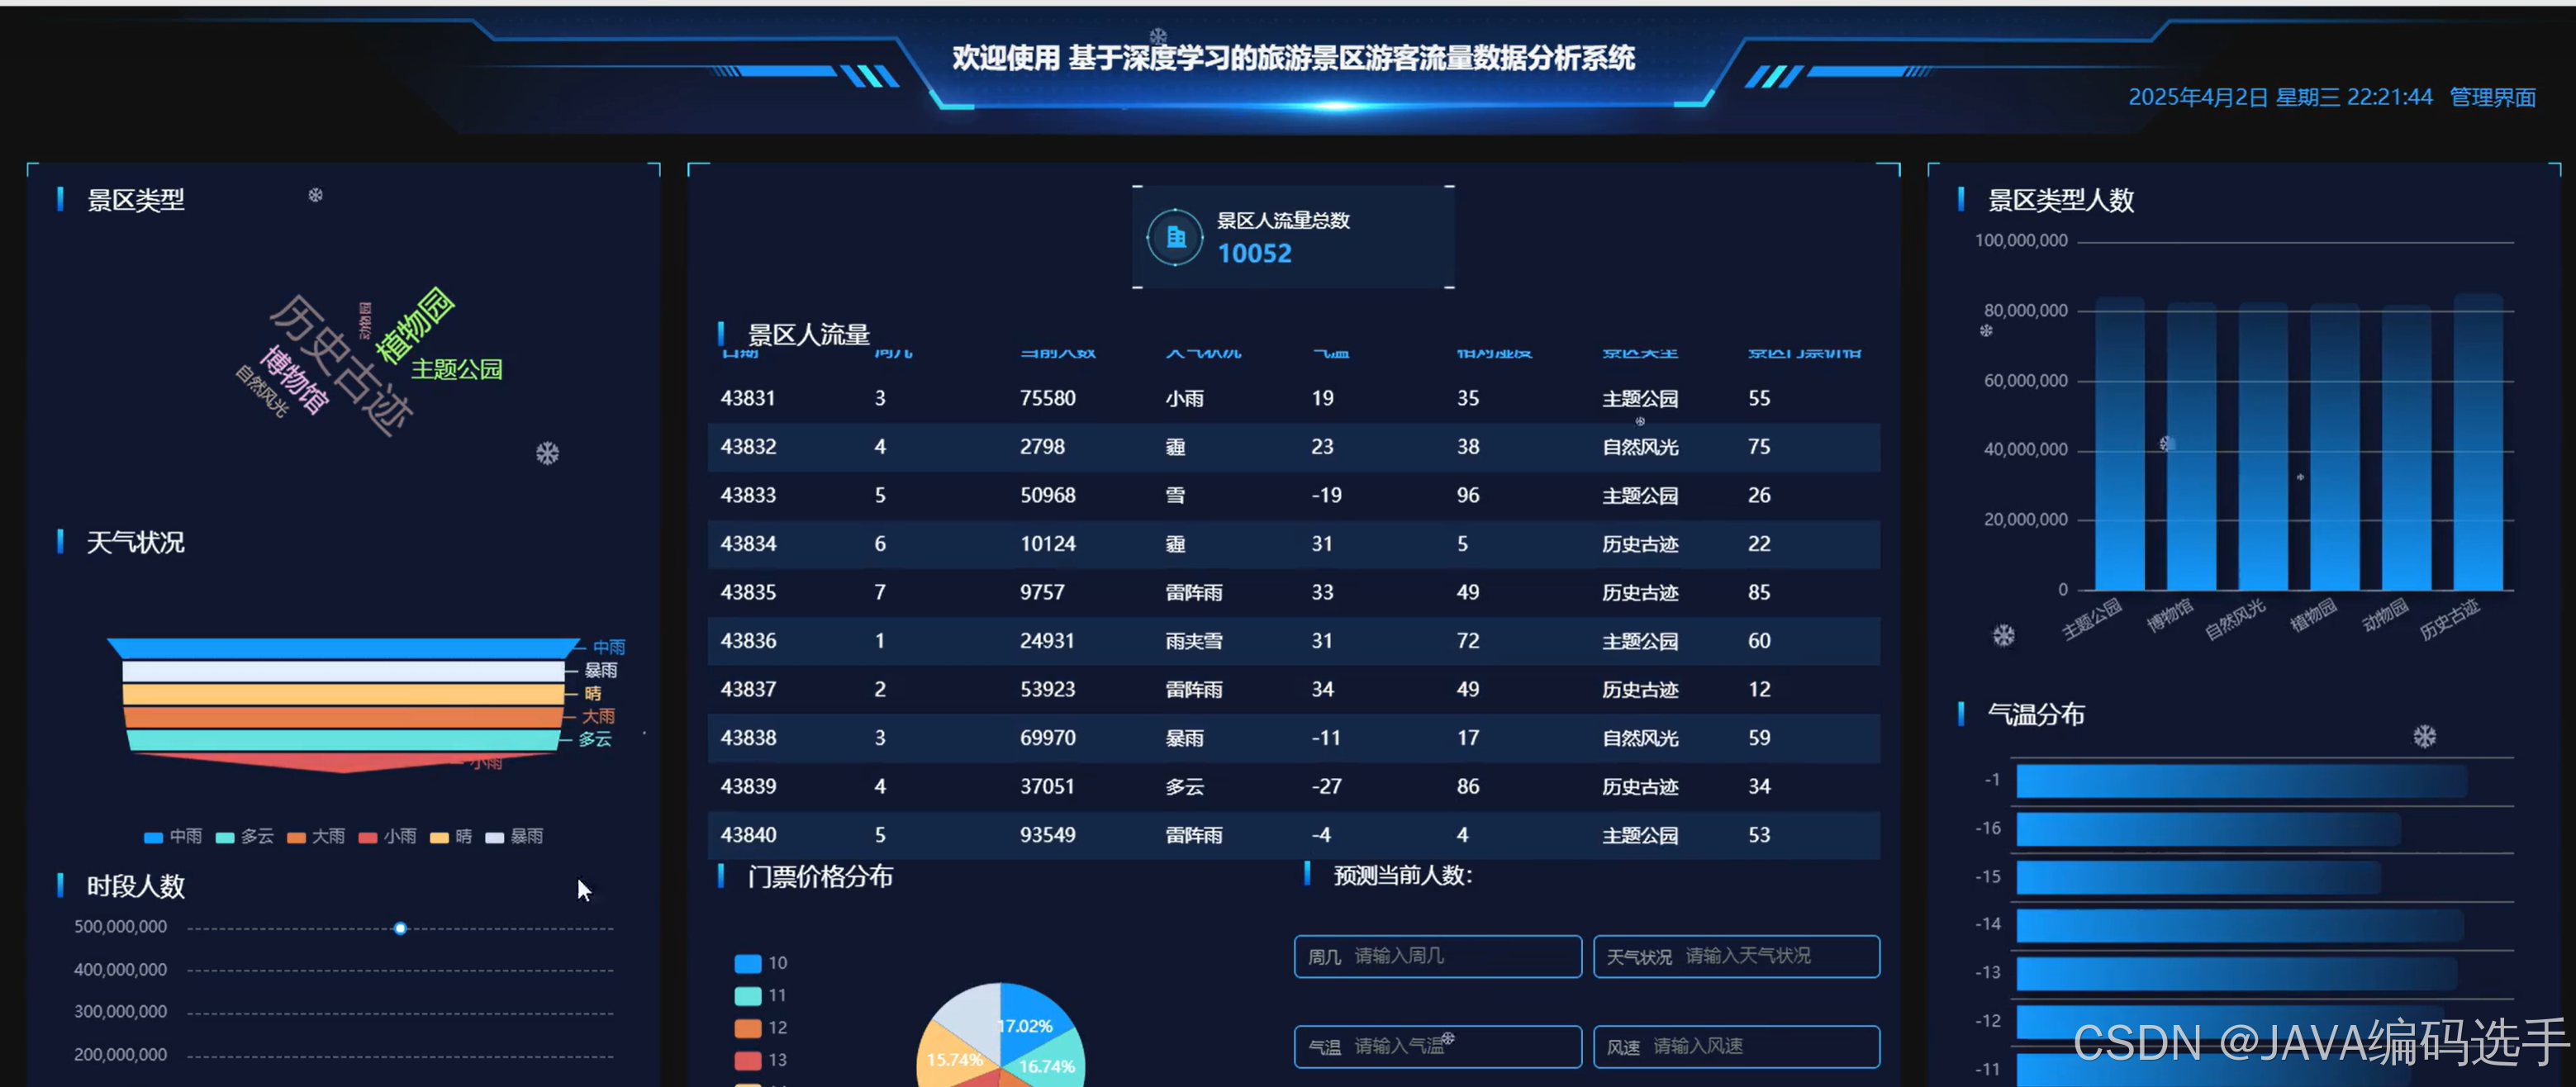The width and height of the screenshot is (2576, 1087).
Task: Click the -13 bar in 气温分布
Action: (x=2237, y=973)
